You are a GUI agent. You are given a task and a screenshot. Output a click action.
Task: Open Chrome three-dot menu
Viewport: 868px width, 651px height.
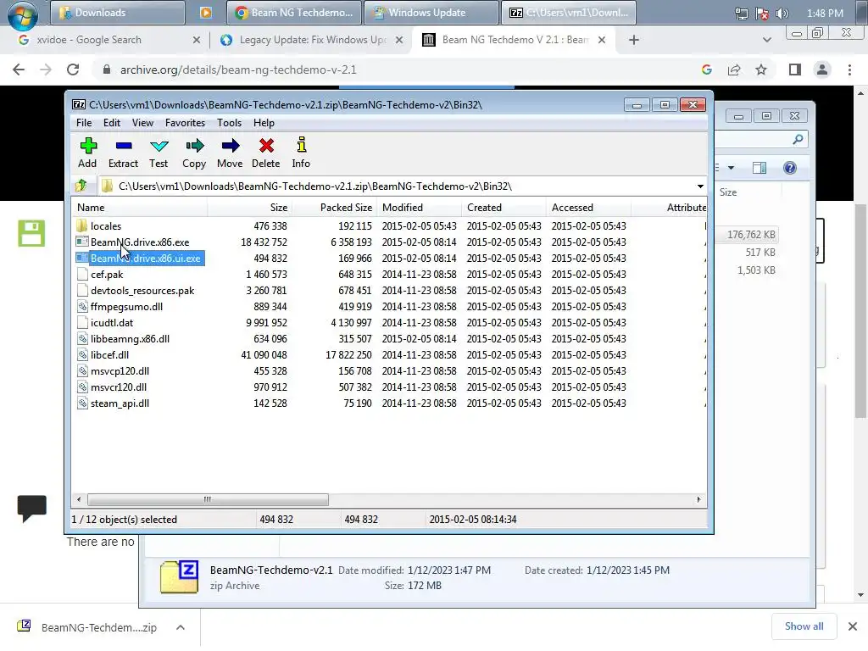pos(849,70)
